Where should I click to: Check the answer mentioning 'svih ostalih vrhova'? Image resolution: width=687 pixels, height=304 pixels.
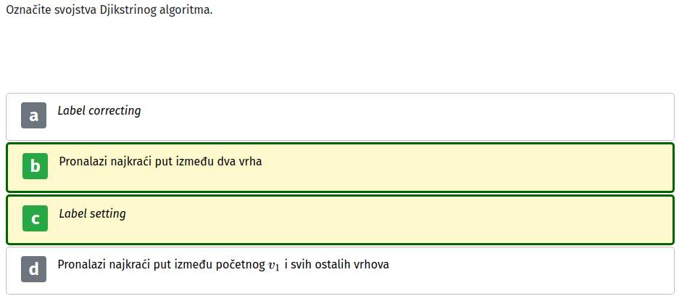(x=223, y=265)
